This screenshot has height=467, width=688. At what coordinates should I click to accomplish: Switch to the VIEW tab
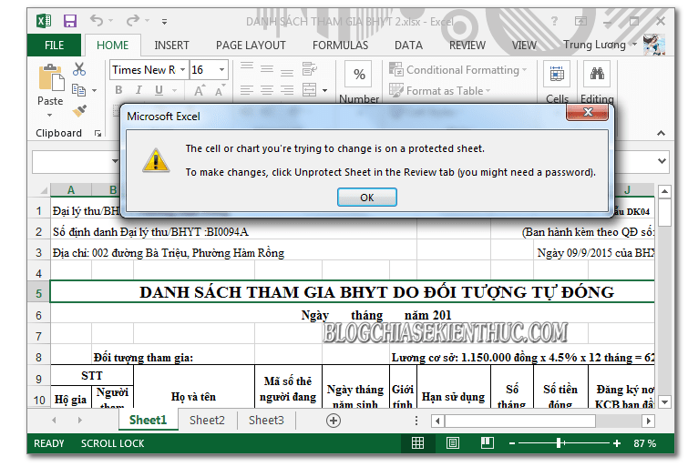(524, 46)
